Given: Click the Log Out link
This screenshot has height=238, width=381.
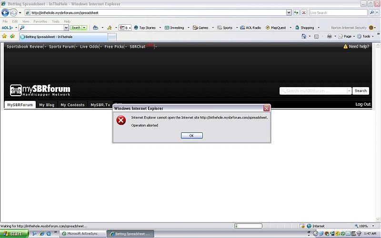Looking at the screenshot, I should click(363, 104).
